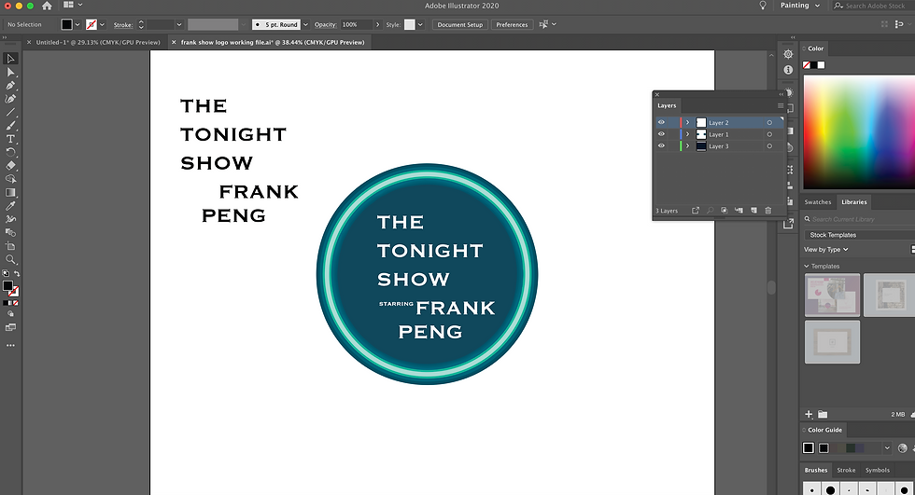The height and width of the screenshot is (495, 915).
Task: Open Layers panel hamburger menu
Action: coord(781,105)
